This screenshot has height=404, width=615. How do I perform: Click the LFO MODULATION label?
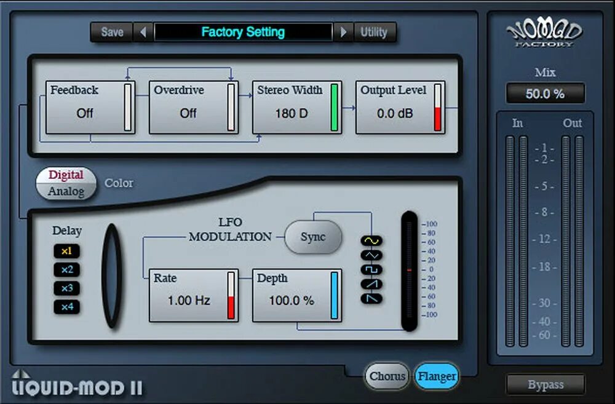[x=230, y=229]
